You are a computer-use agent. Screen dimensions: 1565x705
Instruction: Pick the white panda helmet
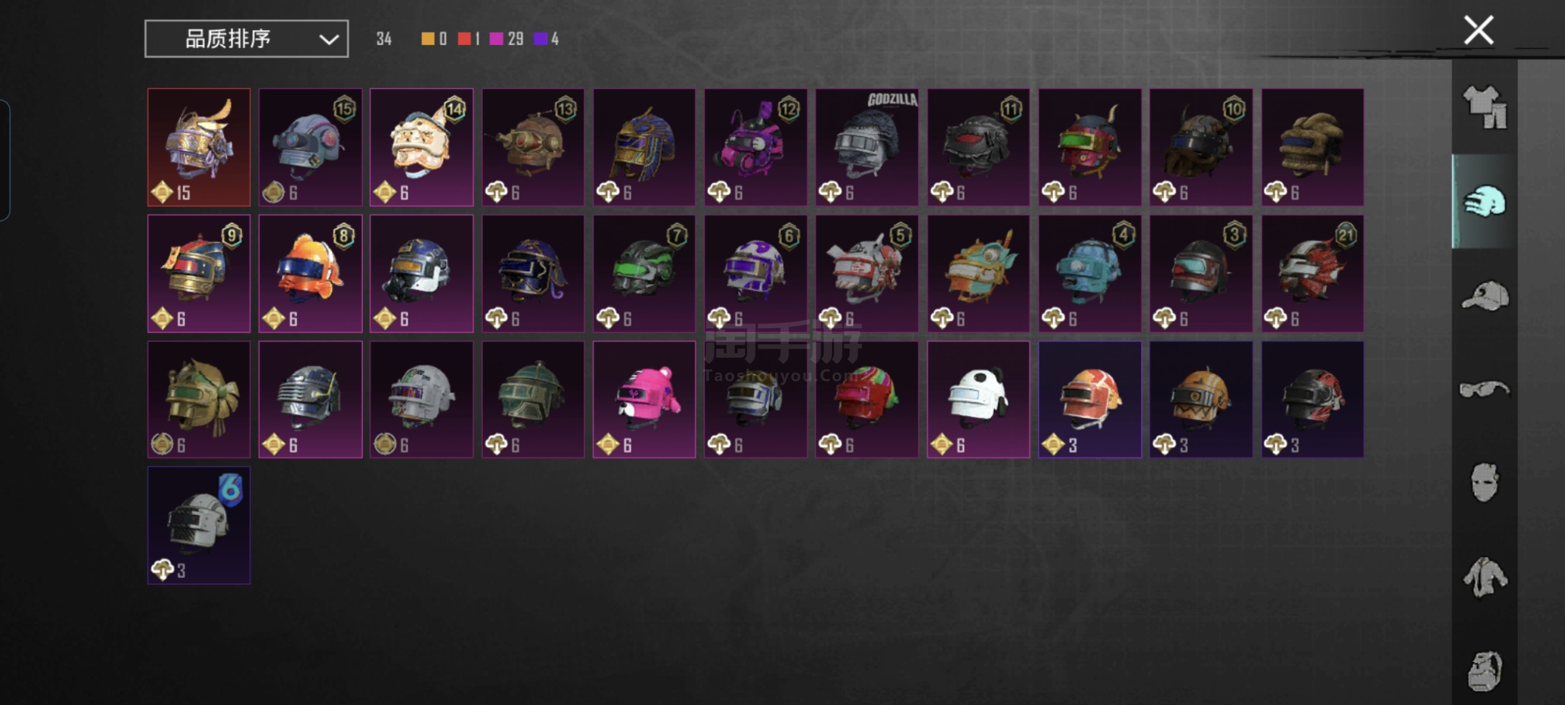978,399
